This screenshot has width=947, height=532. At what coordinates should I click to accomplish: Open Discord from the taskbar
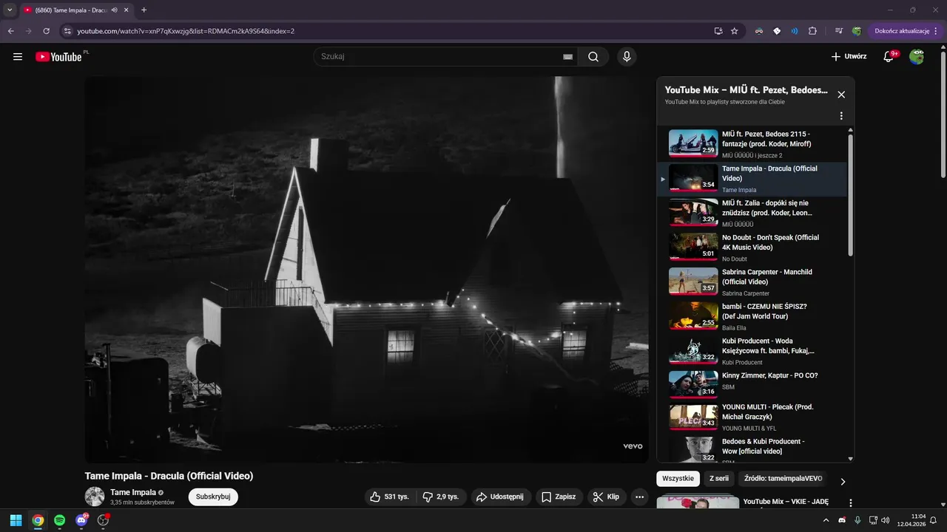pos(81,520)
